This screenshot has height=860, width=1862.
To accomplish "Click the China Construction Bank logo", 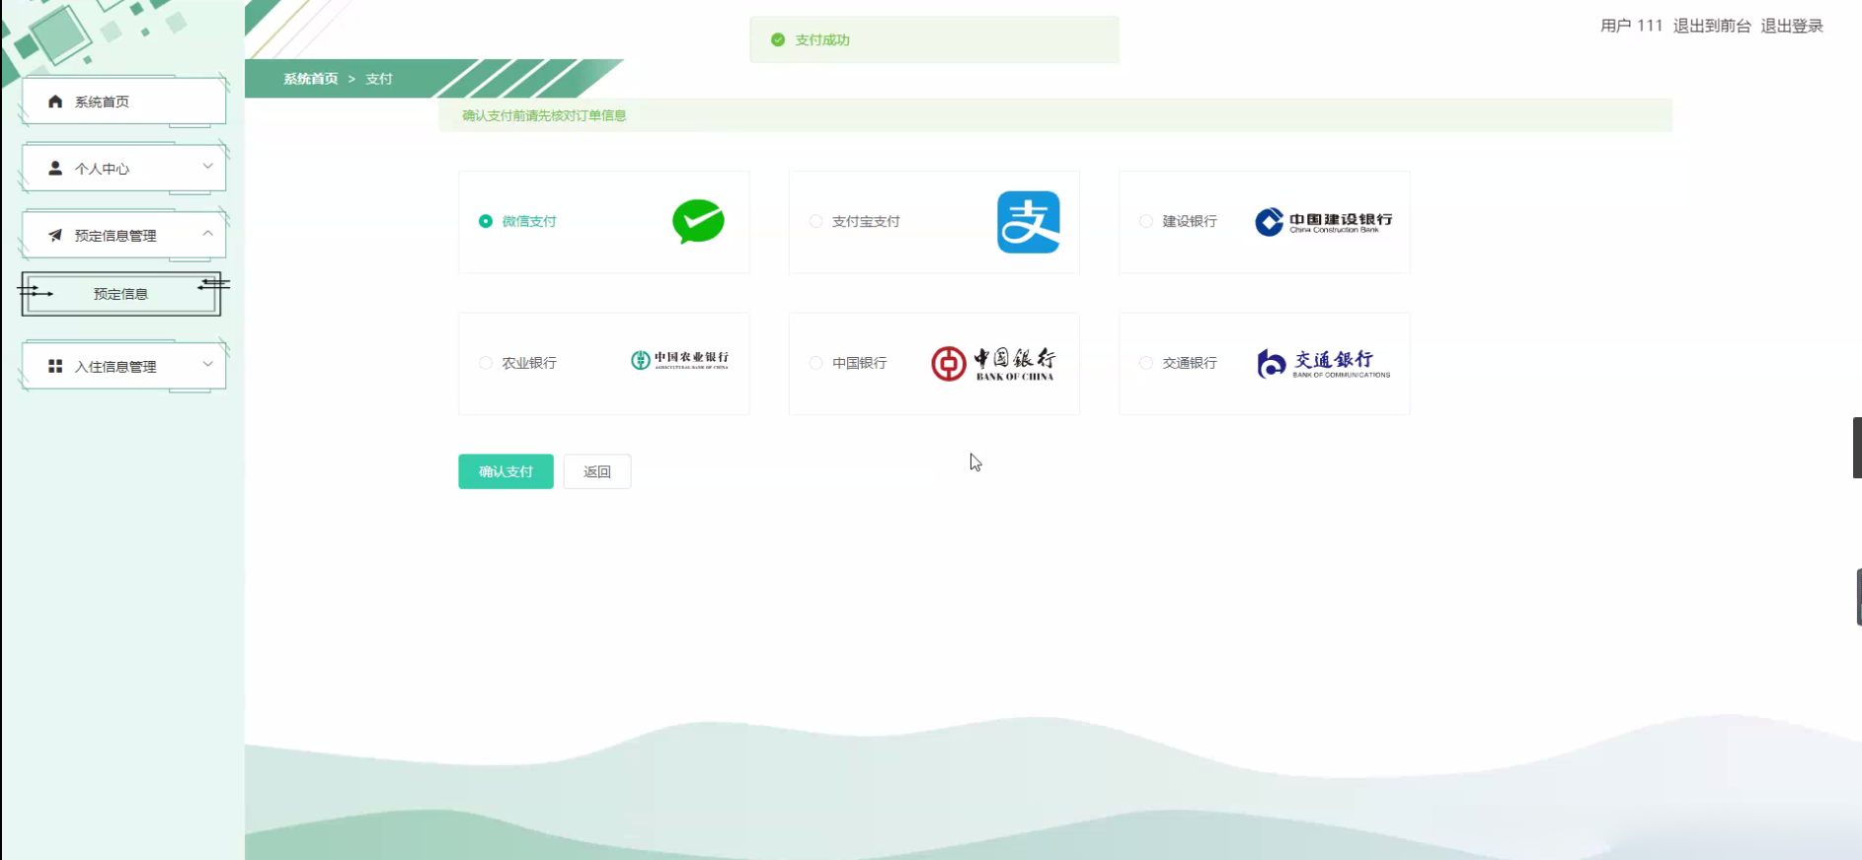I will 1323,222.
